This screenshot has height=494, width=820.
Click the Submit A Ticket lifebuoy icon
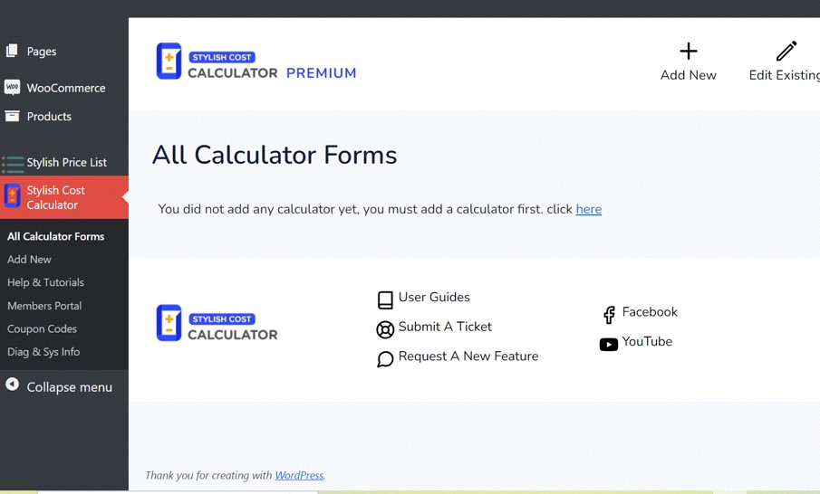tap(385, 329)
